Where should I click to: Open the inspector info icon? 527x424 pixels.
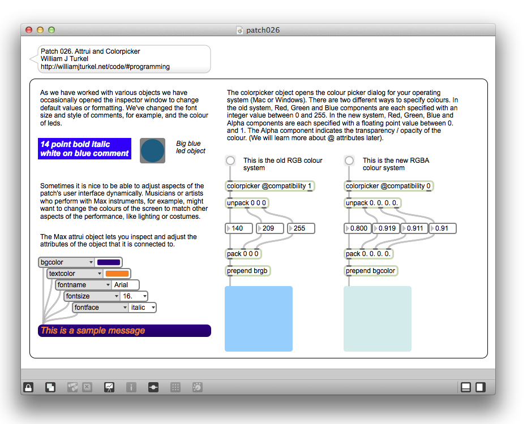(x=131, y=387)
